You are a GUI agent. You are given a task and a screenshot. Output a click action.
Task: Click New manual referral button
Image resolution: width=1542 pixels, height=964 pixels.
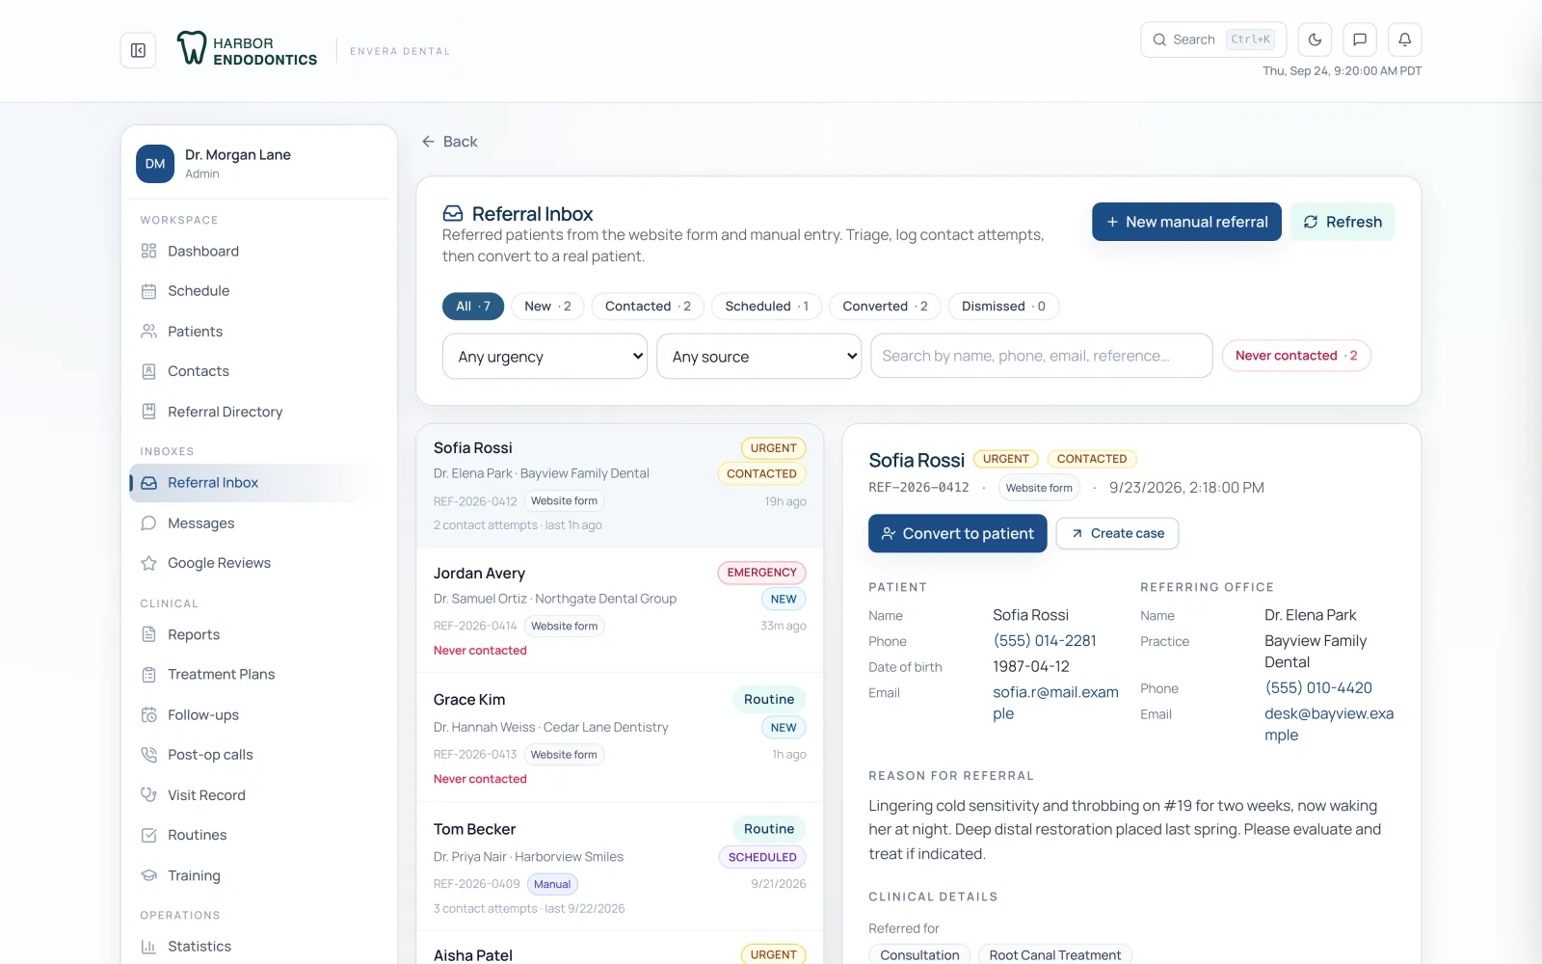(x=1186, y=222)
